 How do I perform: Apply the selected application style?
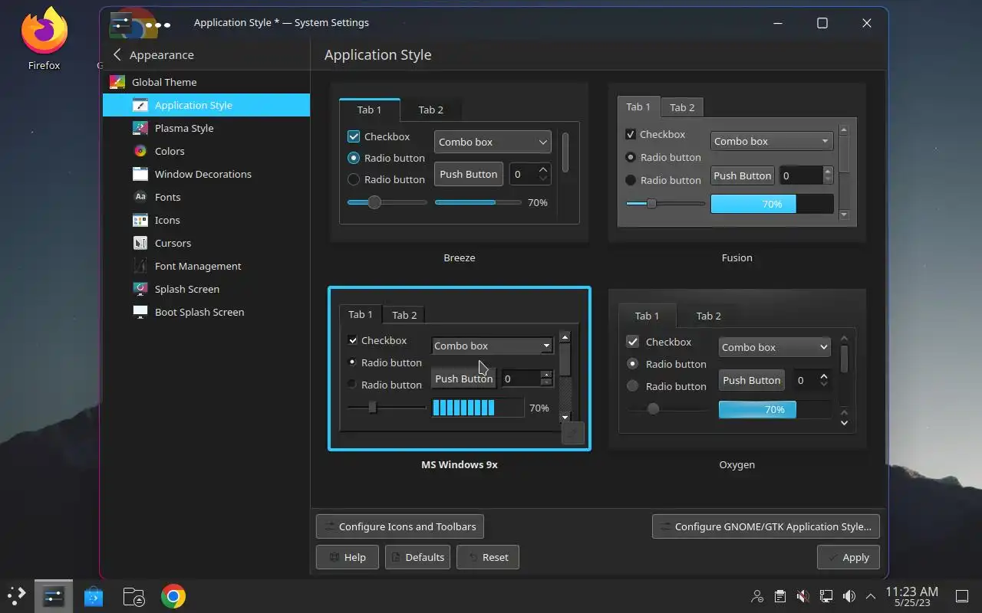click(849, 557)
